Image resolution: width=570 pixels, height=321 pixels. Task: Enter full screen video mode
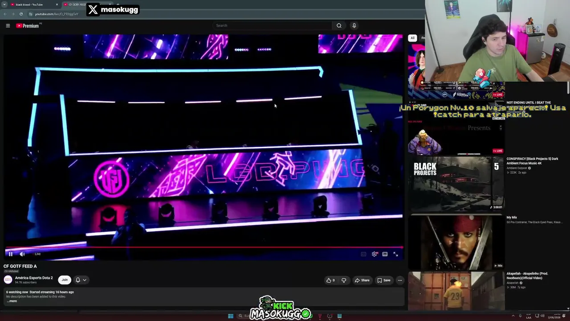pyautogui.click(x=395, y=254)
